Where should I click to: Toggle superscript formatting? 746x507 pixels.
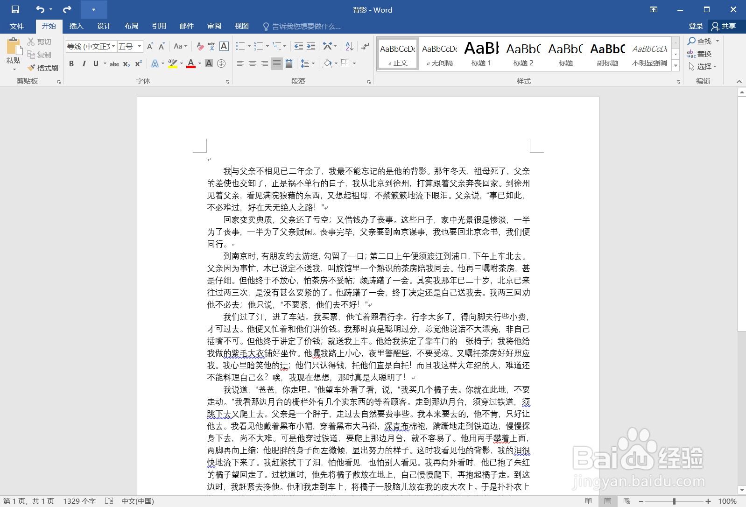[x=139, y=63]
